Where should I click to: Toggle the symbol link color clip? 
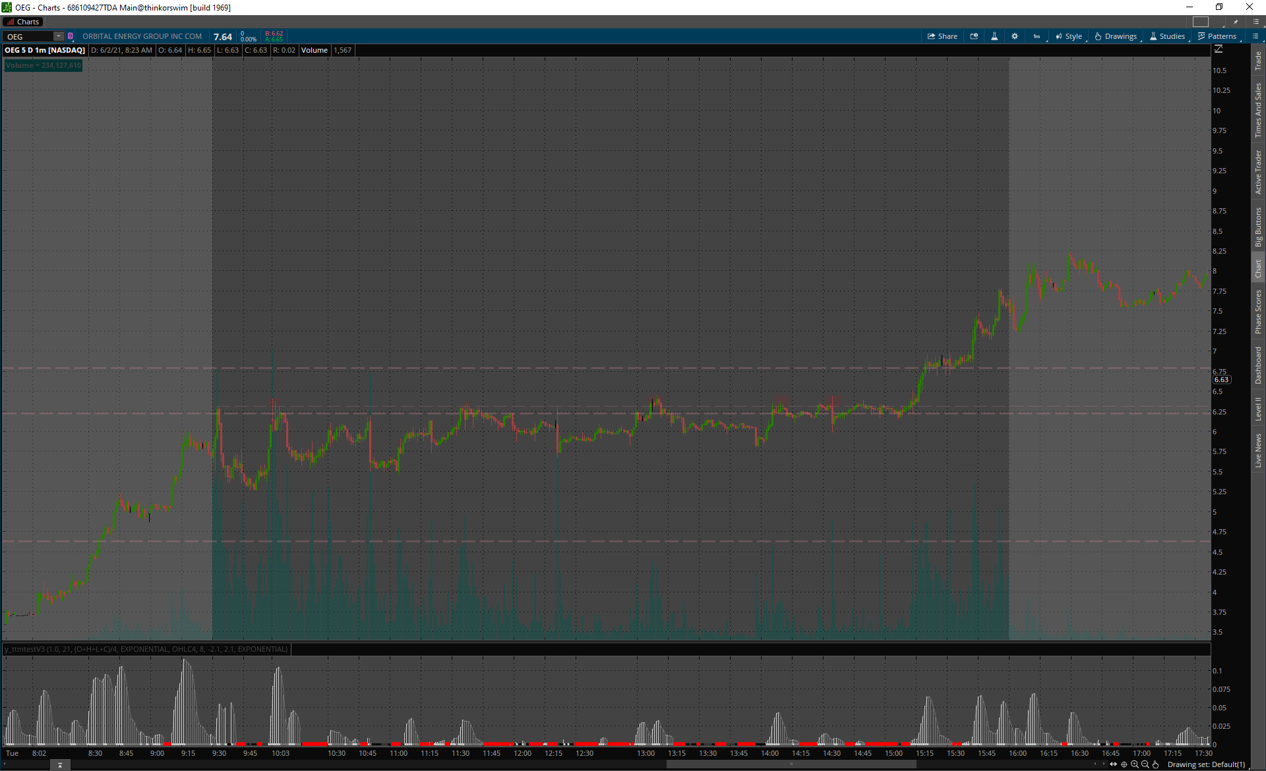tap(71, 36)
